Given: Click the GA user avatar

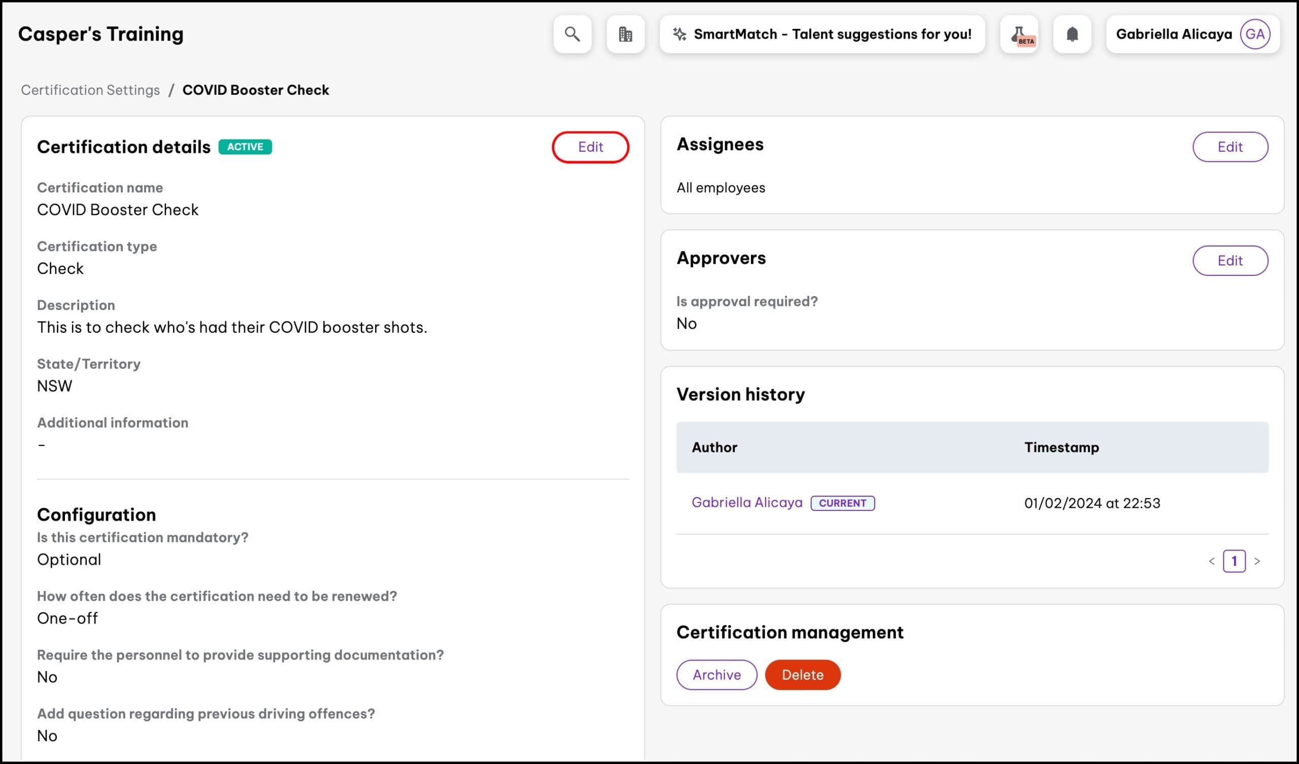Looking at the screenshot, I should [x=1255, y=34].
